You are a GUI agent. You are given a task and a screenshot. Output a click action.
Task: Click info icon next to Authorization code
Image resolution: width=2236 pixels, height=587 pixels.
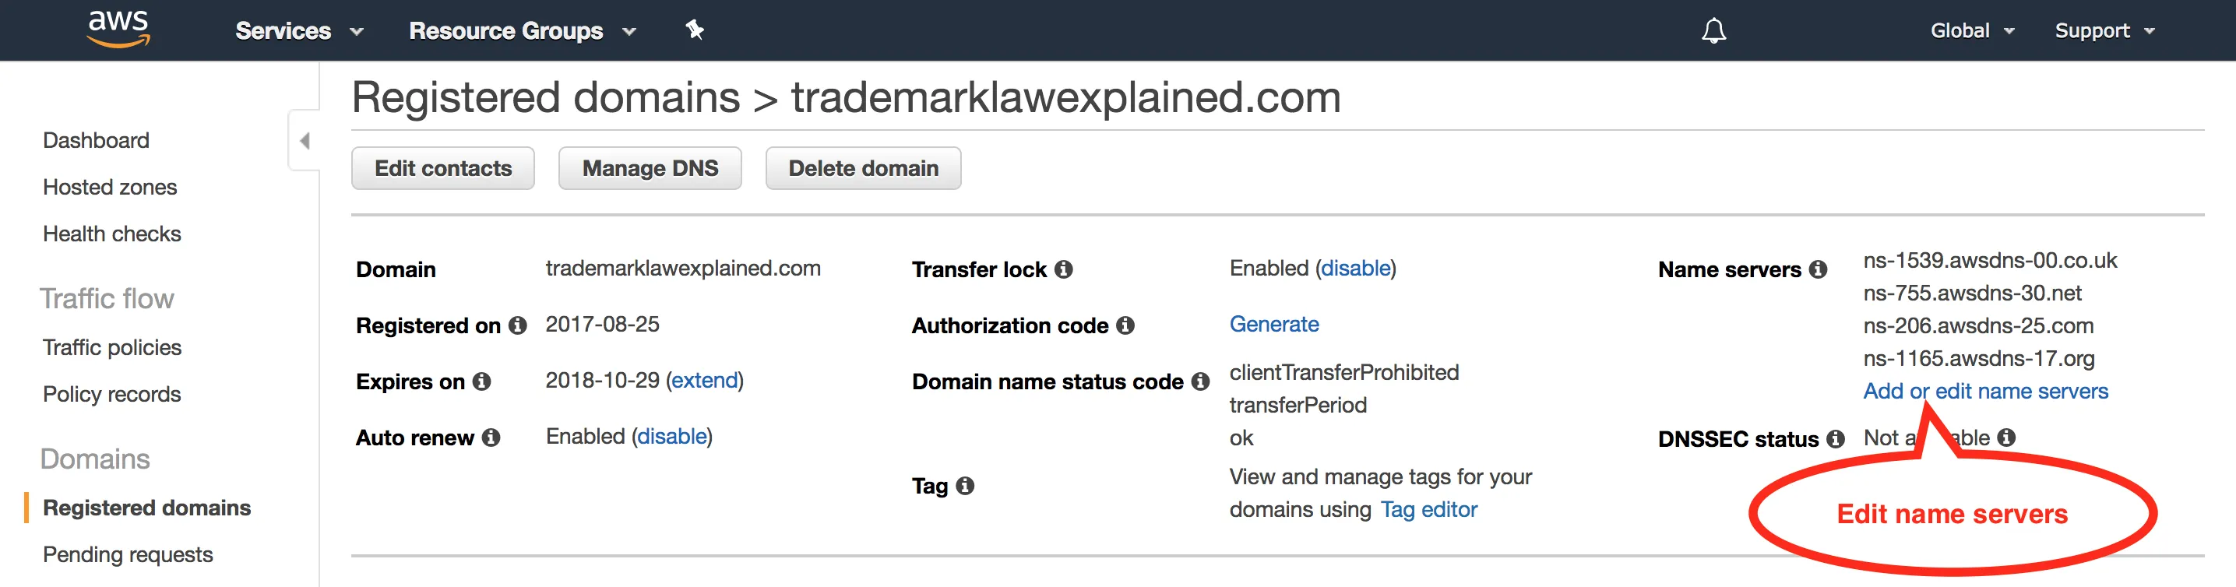(1125, 325)
